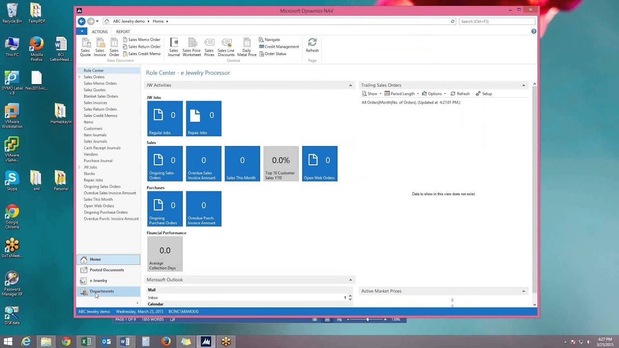Open Sales Memo Order in ribbon

pos(141,40)
